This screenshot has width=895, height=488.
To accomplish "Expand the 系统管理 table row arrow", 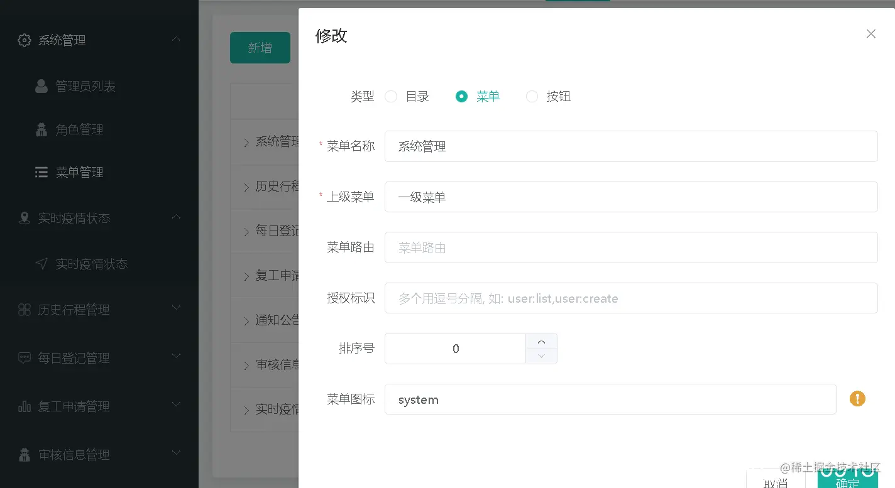I will 246,143.
